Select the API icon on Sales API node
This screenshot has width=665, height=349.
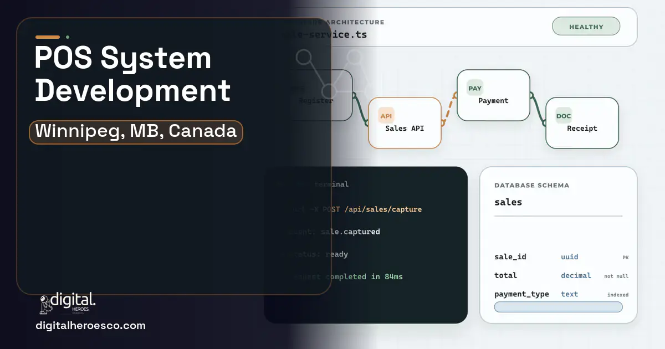pyautogui.click(x=387, y=115)
